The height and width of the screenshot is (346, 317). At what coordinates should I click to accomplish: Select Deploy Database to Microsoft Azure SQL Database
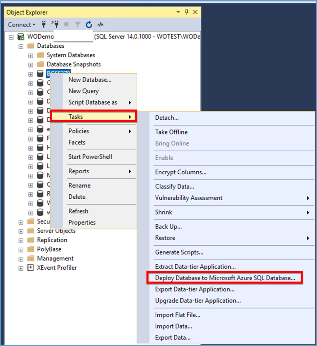225,277
